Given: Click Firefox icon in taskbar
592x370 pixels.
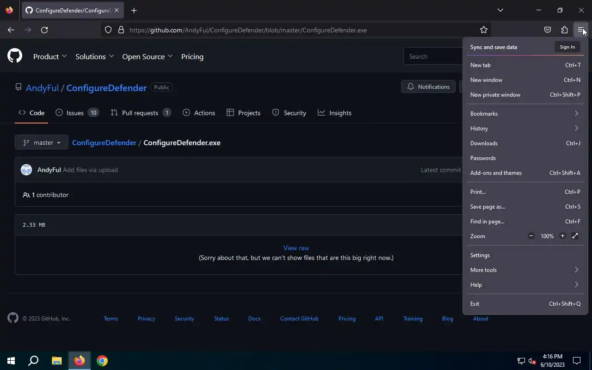Looking at the screenshot, I should pos(80,361).
